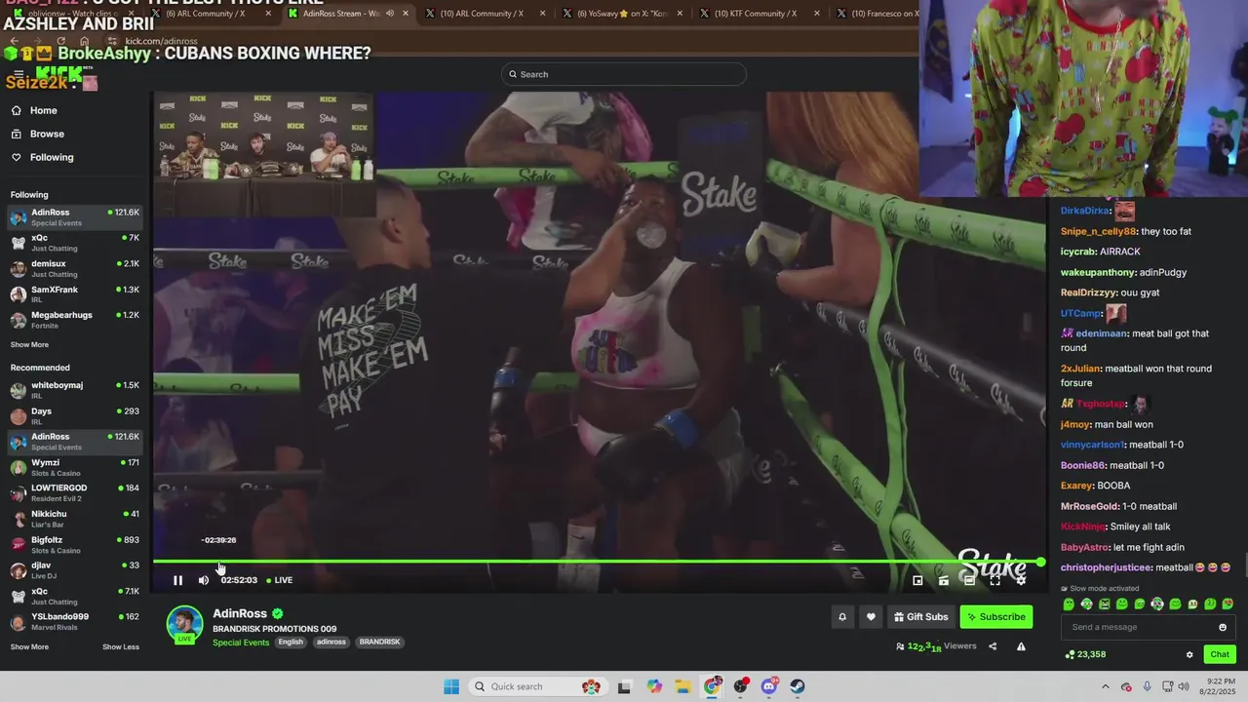
Task: Open Steam from the taskbar
Action: 798,686
